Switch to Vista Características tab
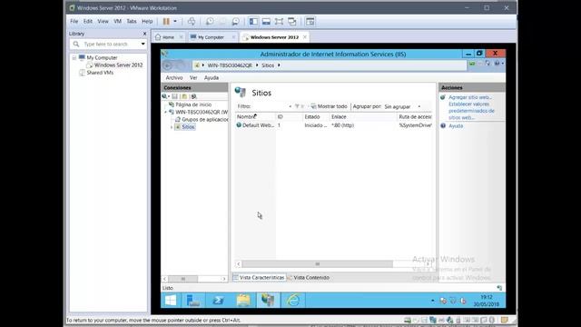Screen dimensions: 581x327 pyautogui.click(x=259, y=277)
